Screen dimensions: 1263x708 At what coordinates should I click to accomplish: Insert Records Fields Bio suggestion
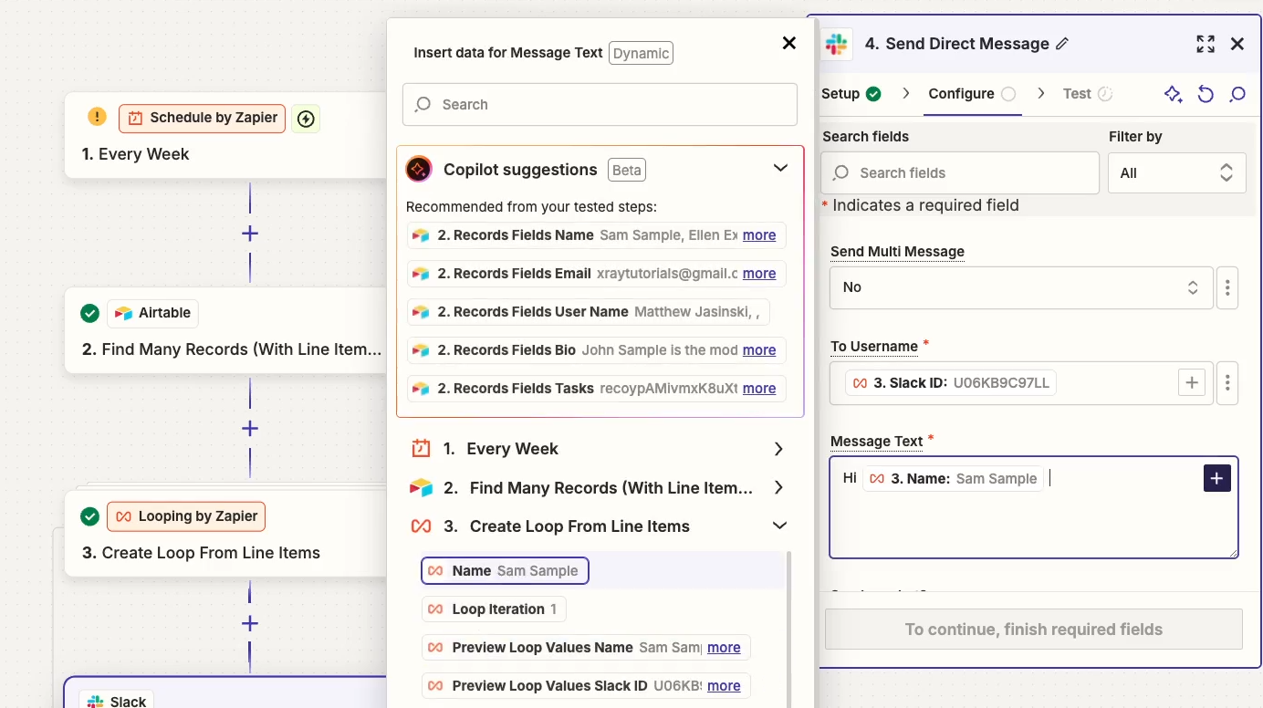pyautogui.click(x=596, y=350)
